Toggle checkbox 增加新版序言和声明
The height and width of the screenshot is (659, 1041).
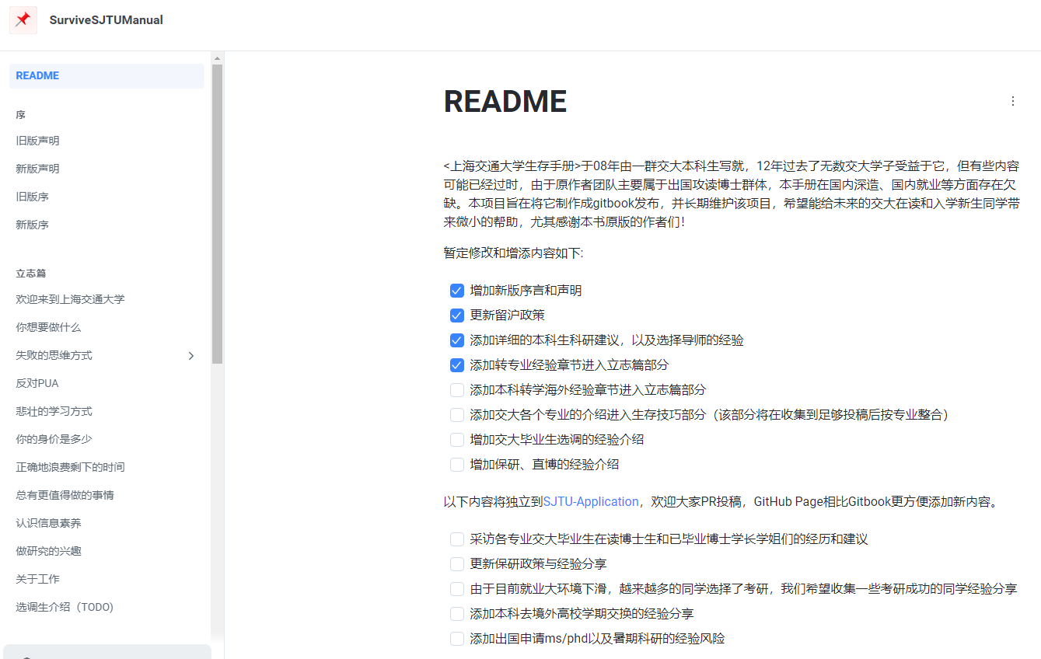457,291
